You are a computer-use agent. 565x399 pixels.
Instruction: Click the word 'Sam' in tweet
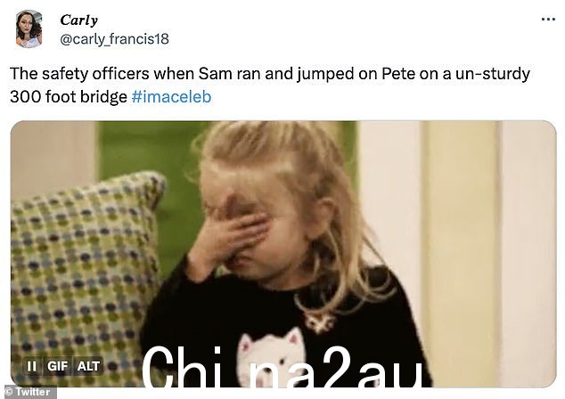(215, 73)
